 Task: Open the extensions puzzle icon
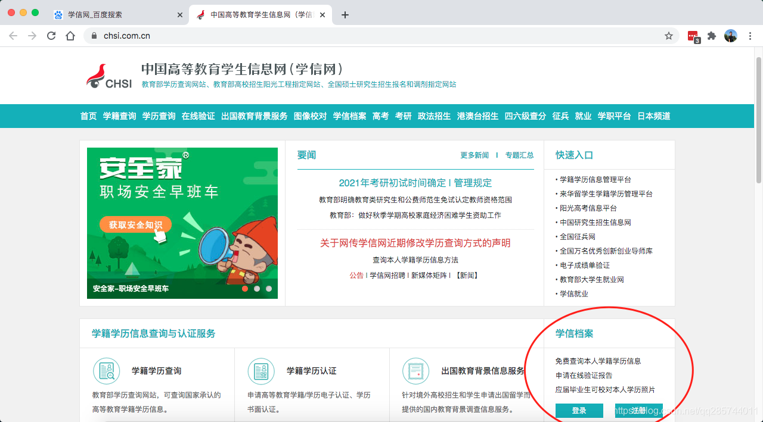pyautogui.click(x=712, y=36)
